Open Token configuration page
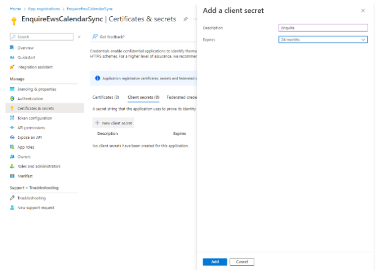The height and width of the screenshot is (271, 377). click(x=35, y=118)
